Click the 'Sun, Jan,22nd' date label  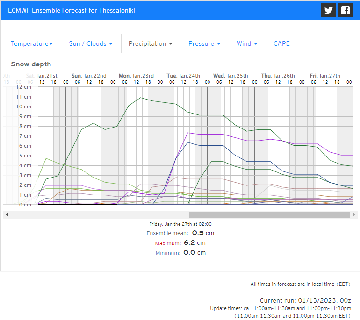(x=89, y=76)
